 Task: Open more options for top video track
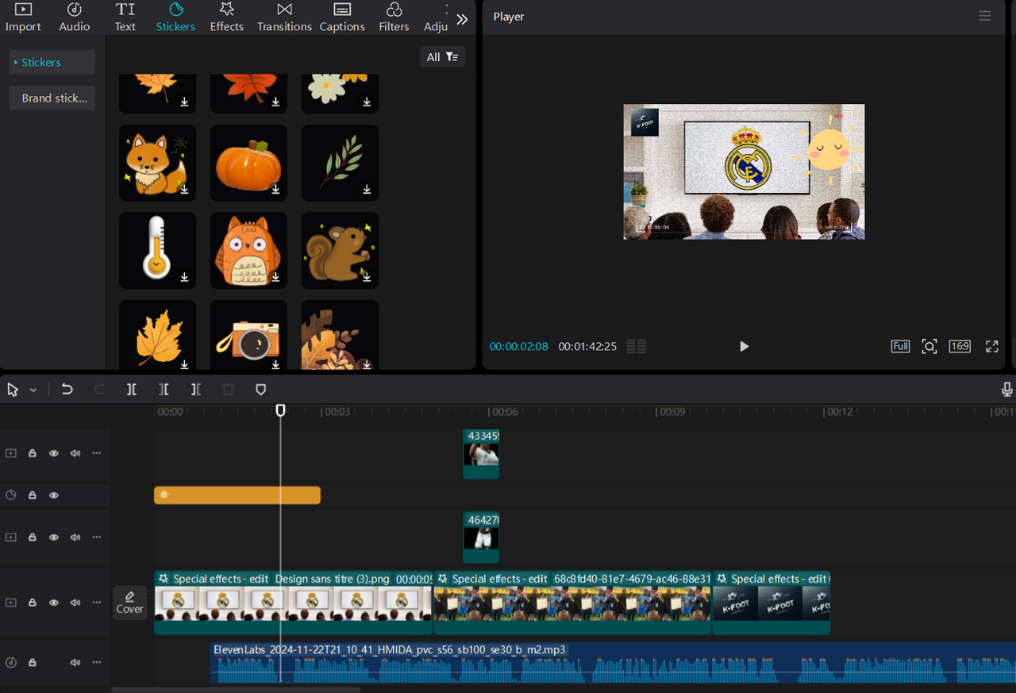97,453
